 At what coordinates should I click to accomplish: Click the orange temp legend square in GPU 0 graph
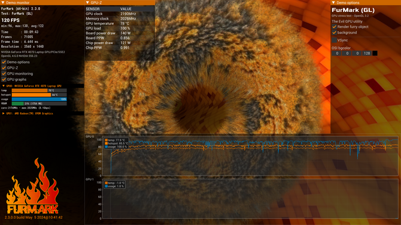106,140
